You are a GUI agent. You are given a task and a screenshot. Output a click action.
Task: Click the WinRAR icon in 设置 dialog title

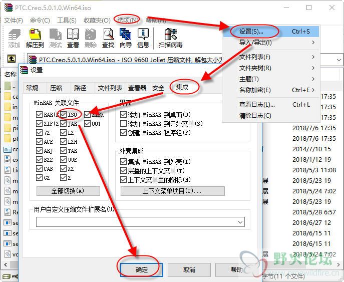pyautogui.click(x=24, y=70)
